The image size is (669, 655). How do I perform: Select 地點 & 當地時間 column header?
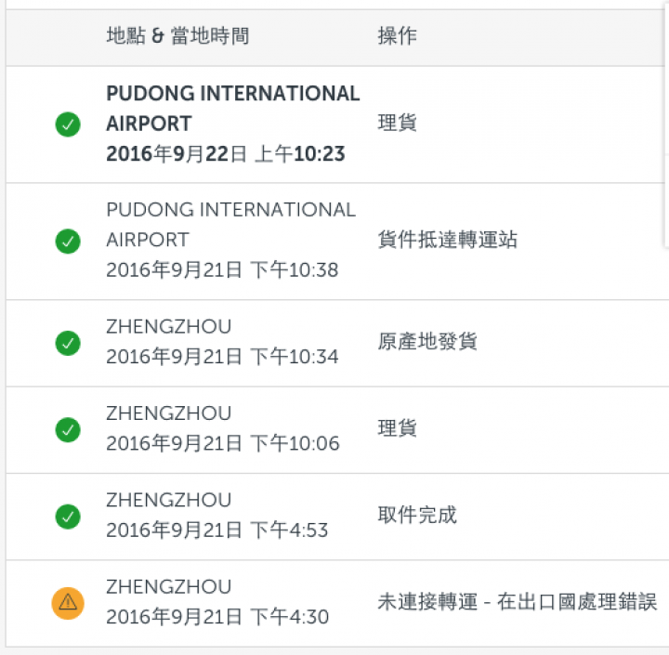coord(177,36)
